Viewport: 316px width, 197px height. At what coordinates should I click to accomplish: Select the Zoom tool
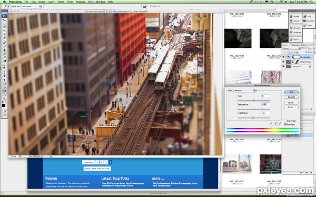[4, 99]
